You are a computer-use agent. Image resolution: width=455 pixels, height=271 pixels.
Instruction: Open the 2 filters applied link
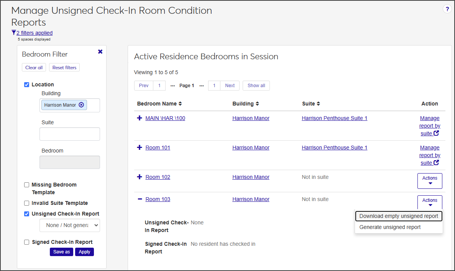pos(34,33)
